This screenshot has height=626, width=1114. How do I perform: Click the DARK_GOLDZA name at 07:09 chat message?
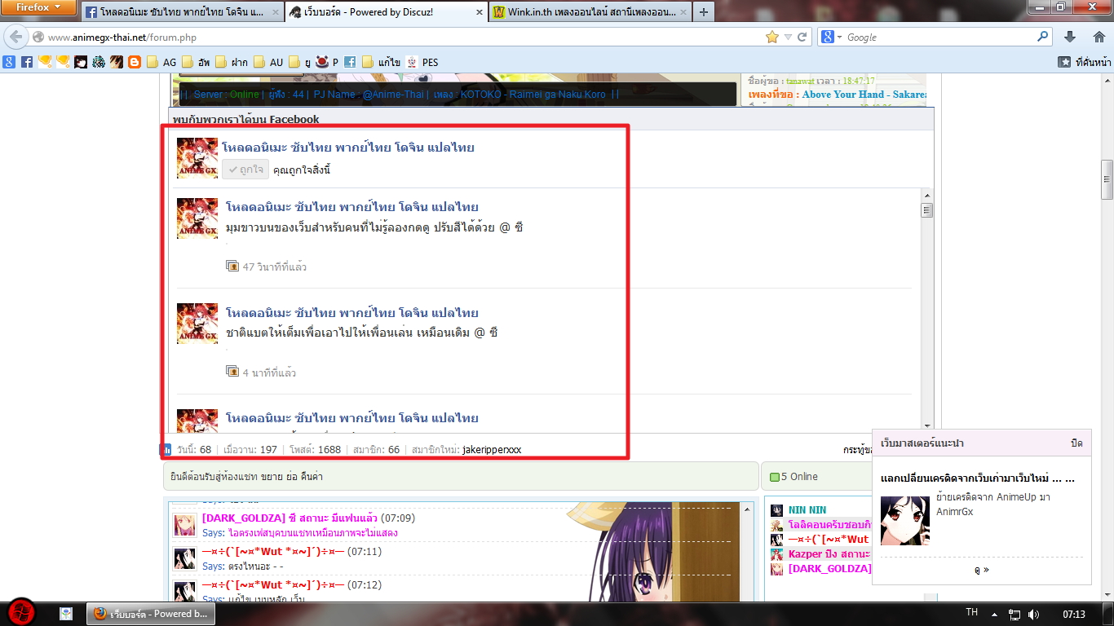[x=245, y=518]
